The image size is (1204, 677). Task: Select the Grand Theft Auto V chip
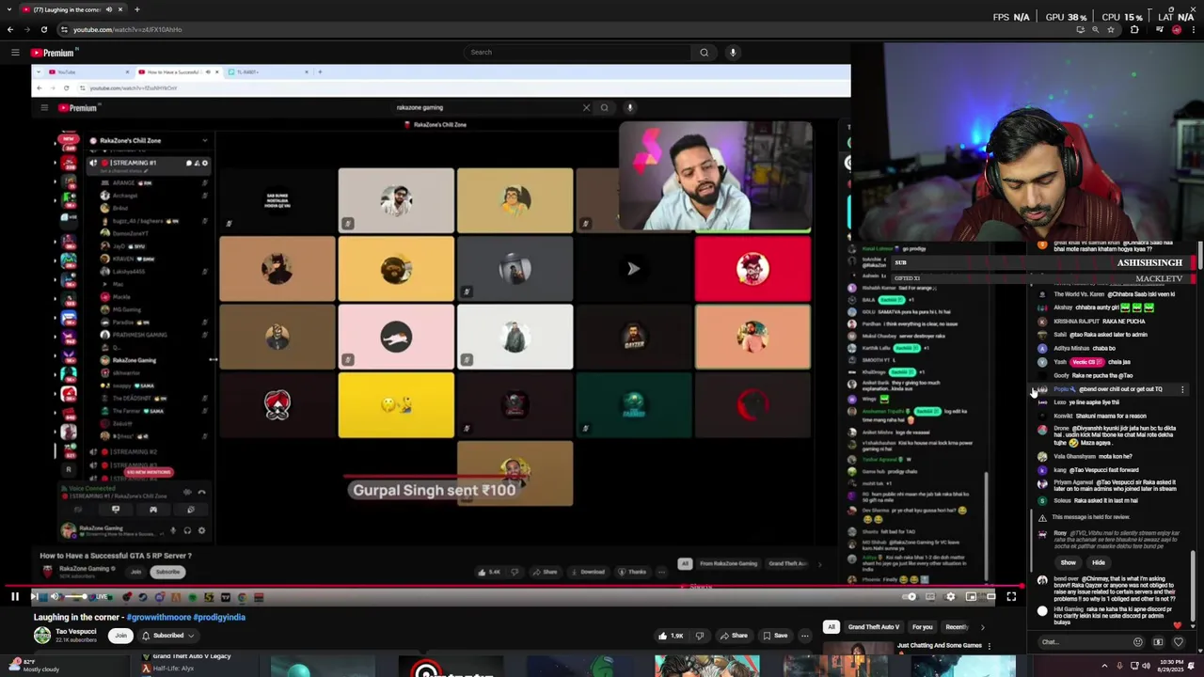tap(874, 627)
